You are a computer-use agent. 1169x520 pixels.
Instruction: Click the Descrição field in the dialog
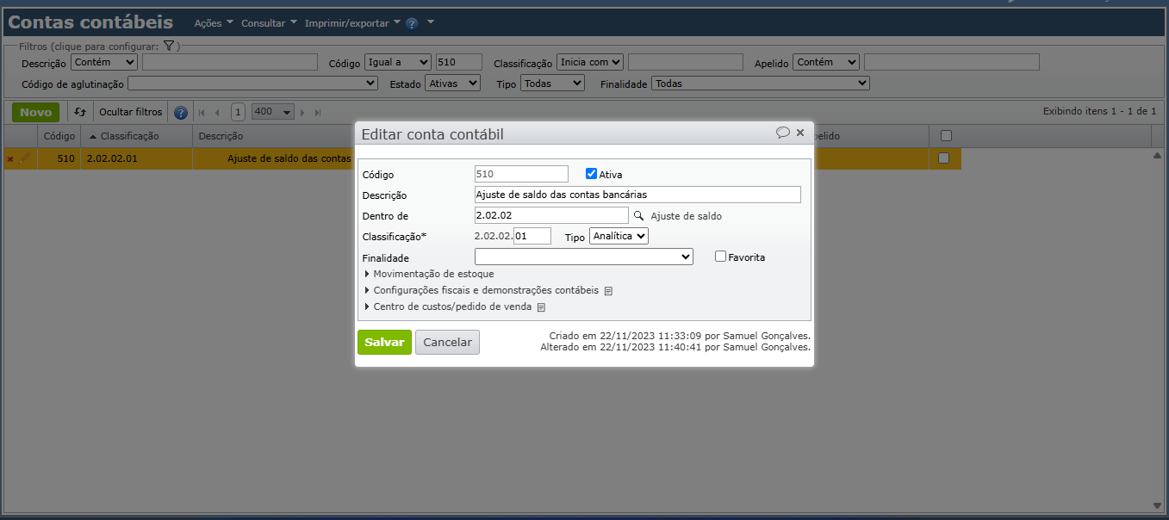[637, 195]
